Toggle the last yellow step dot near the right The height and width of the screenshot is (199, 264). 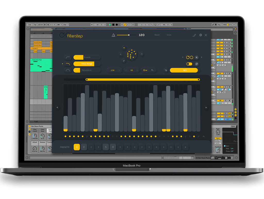click(194, 137)
